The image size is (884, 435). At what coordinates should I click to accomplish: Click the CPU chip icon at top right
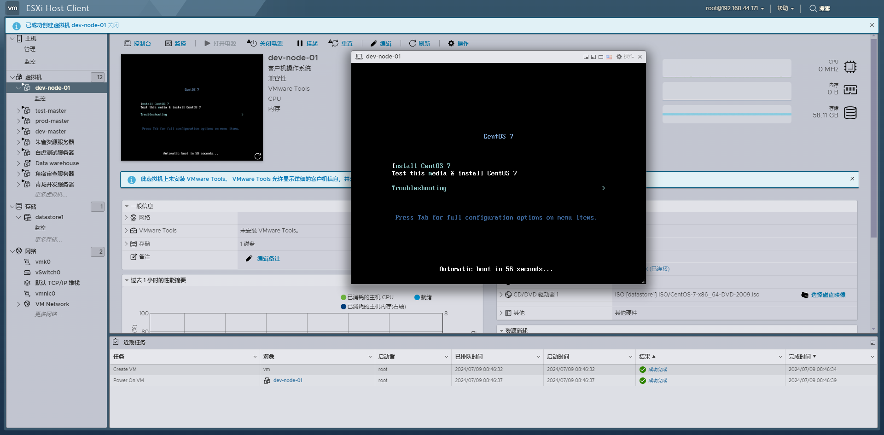(x=850, y=67)
